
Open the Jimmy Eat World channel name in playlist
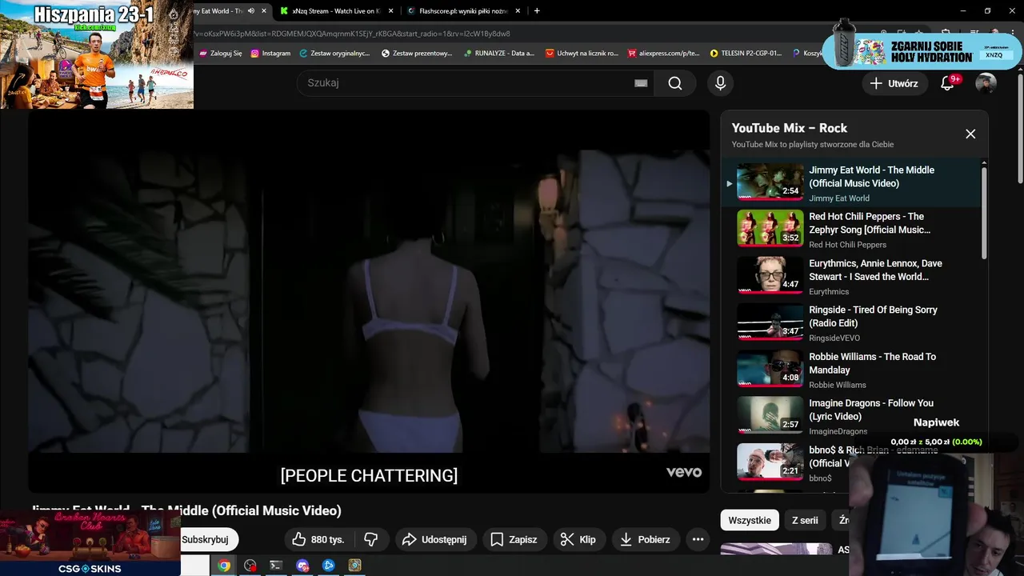coord(839,198)
